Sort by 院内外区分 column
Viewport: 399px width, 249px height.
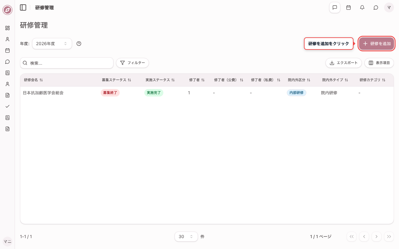point(299,80)
